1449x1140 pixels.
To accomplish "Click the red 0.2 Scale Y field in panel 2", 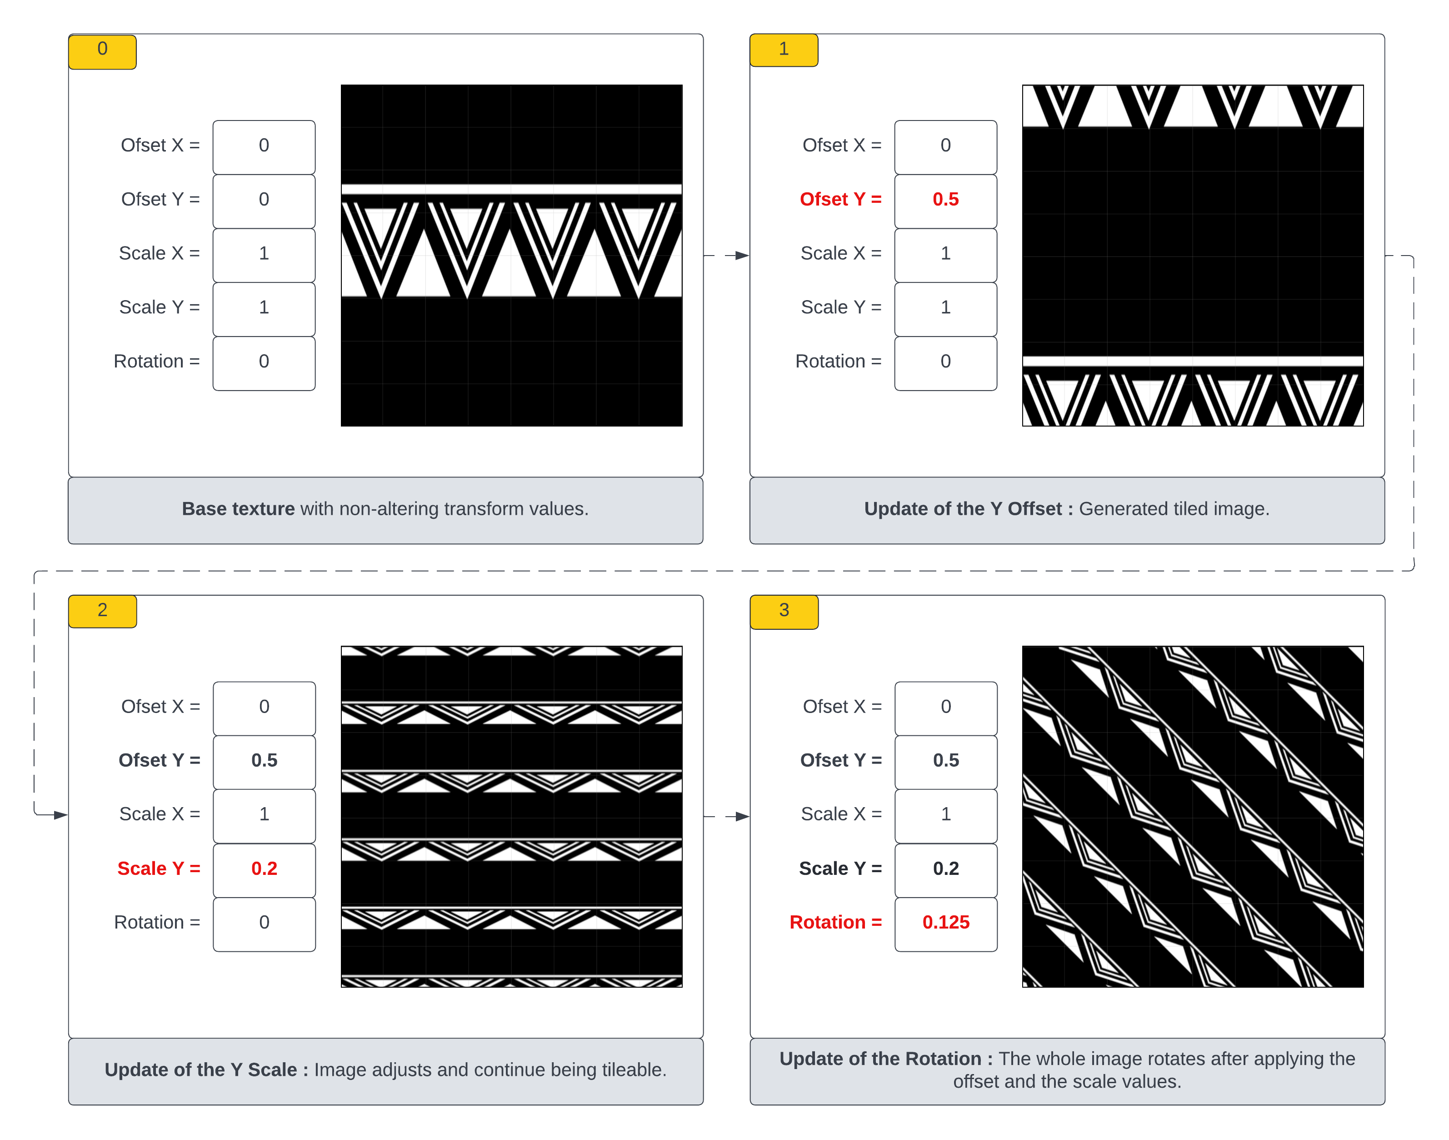I will (264, 870).
